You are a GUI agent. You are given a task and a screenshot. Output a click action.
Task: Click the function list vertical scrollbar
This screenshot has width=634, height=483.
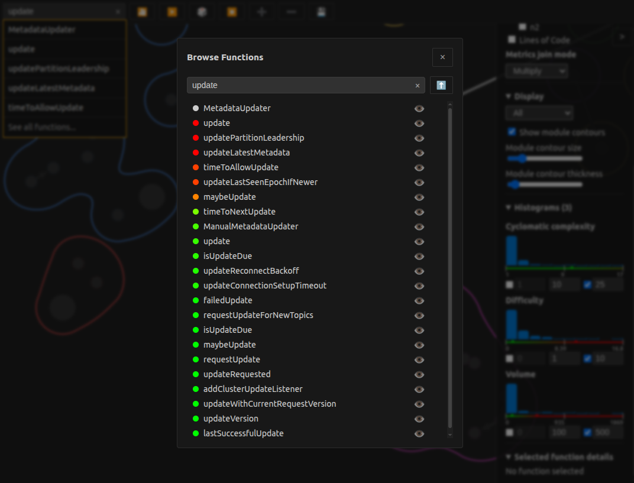(x=450, y=268)
